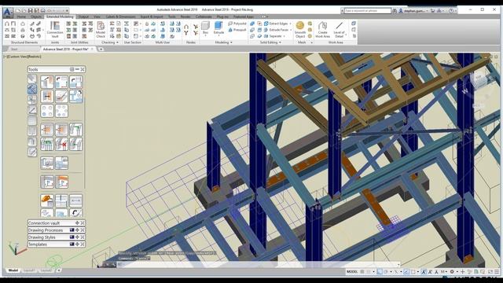Click the workspace gear icon in status bar
503x283 pixels.
click(452, 272)
